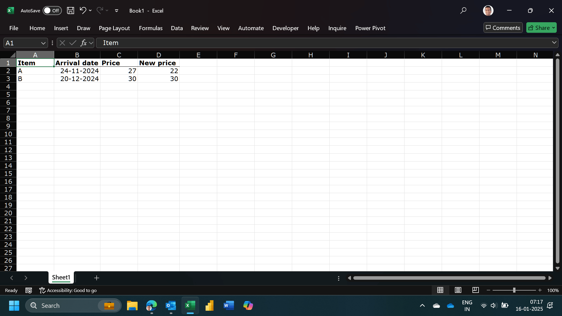Open the Formulas ribbon tab
This screenshot has width=562, height=316.
pyautogui.click(x=150, y=28)
